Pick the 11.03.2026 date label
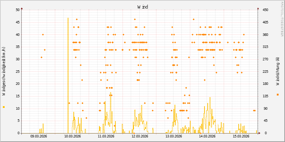The width and height of the screenshot is (285, 142). 106,136
